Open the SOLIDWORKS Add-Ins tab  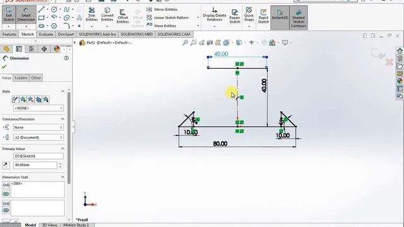coord(97,34)
